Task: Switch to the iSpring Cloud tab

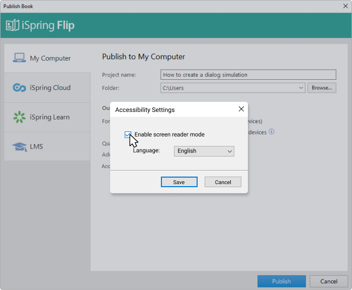Action: [x=47, y=88]
